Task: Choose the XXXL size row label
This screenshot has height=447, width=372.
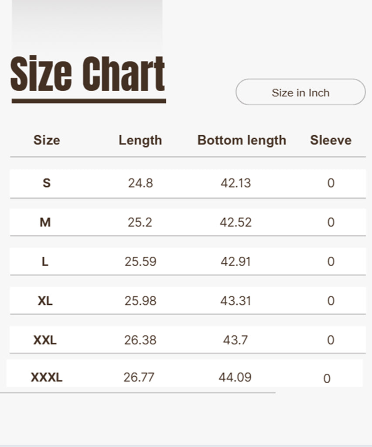Action: [x=47, y=377]
